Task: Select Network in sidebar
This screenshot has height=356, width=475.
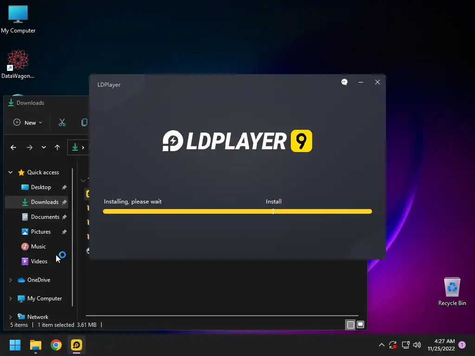Action: tap(38, 317)
